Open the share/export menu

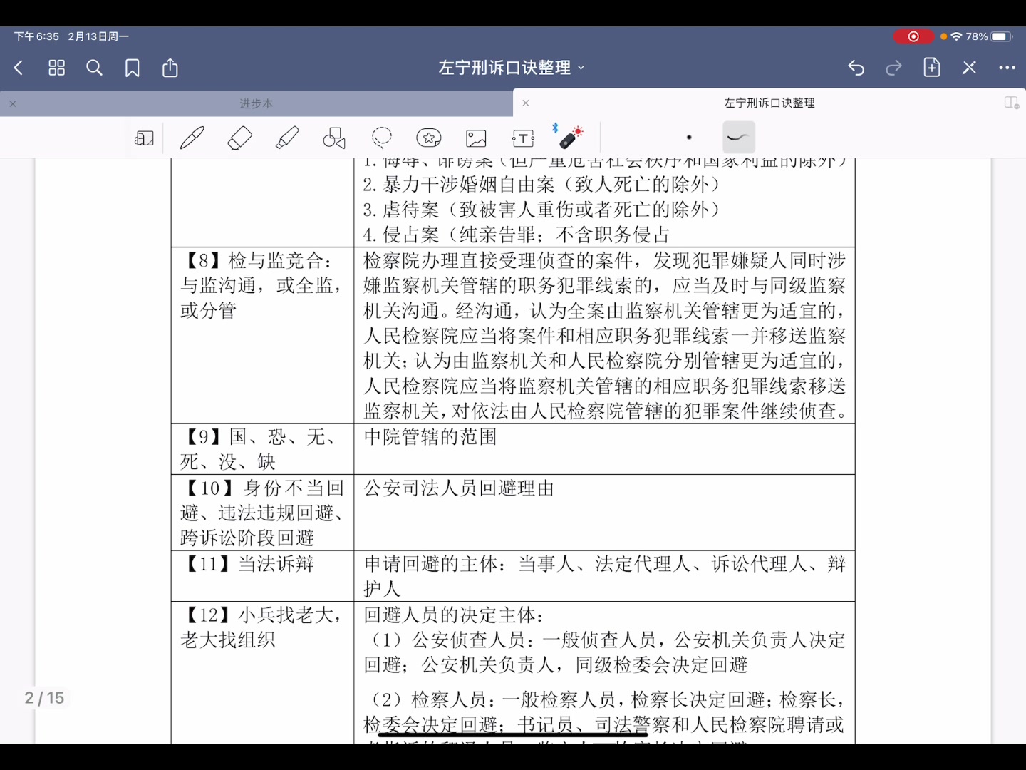pyautogui.click(x=170, y=68)
